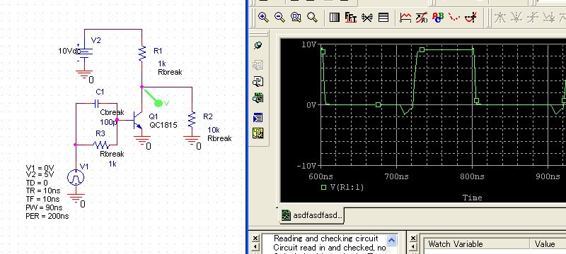Select transistor Q1 symbol in schematic
This screenshot has height=254, width=566.
(137, 121)
